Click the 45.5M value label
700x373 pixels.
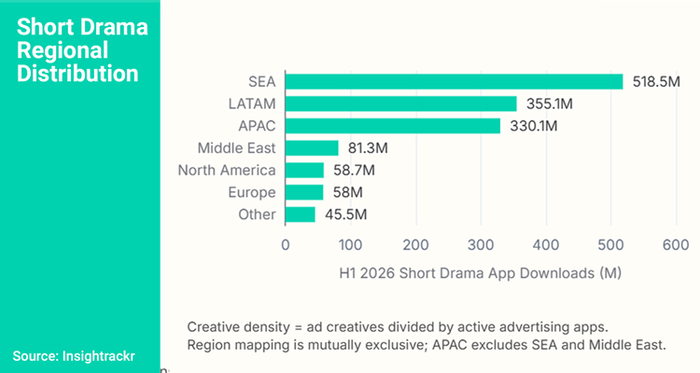(x=346, y=214)
